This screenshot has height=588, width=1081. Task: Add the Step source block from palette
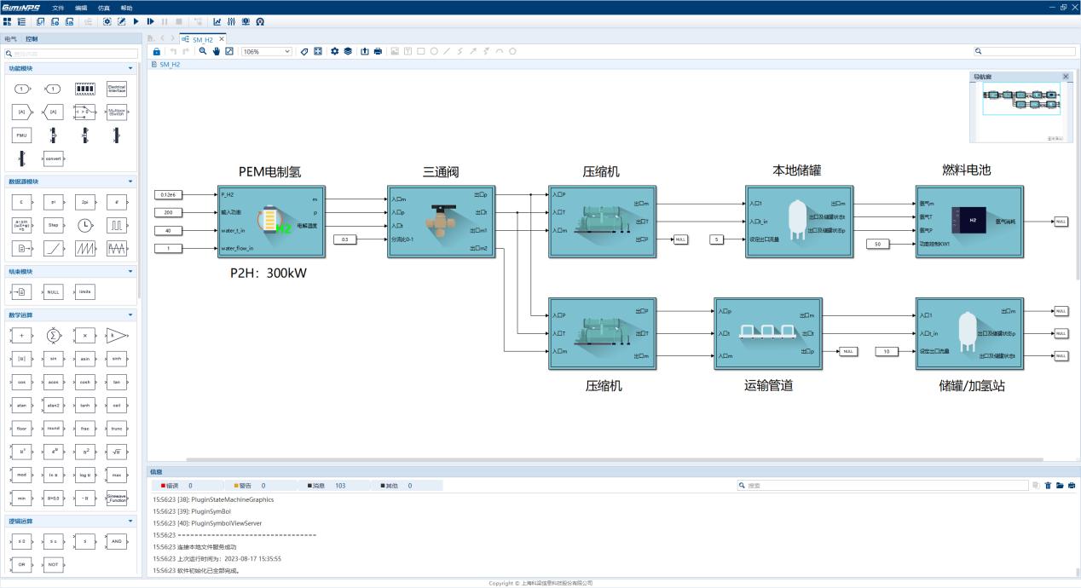click(53, 225)
